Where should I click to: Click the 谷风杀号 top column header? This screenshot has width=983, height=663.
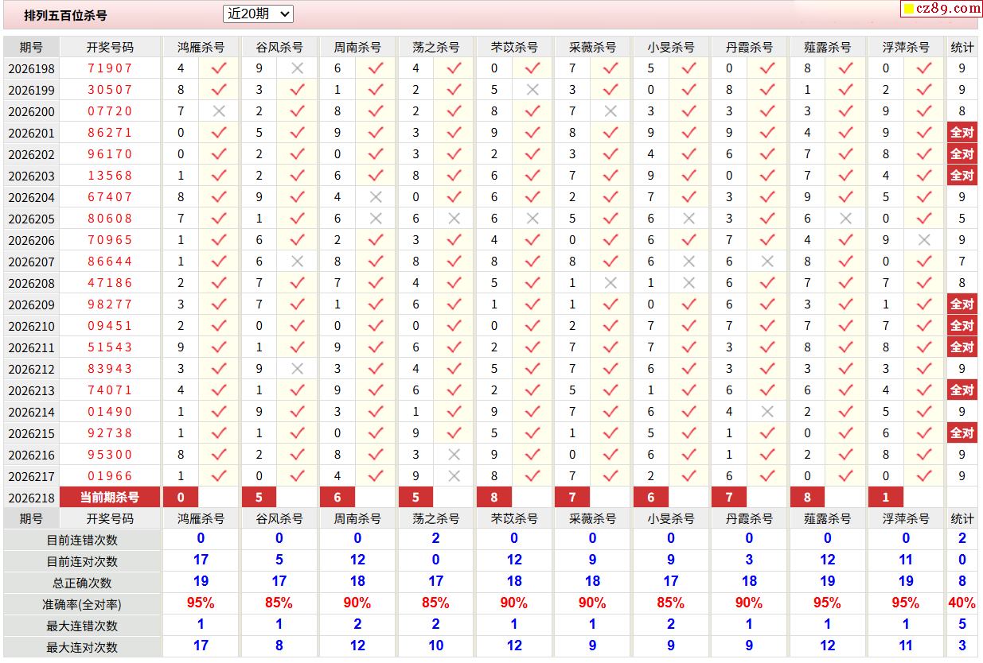click(x=279, y=47)
